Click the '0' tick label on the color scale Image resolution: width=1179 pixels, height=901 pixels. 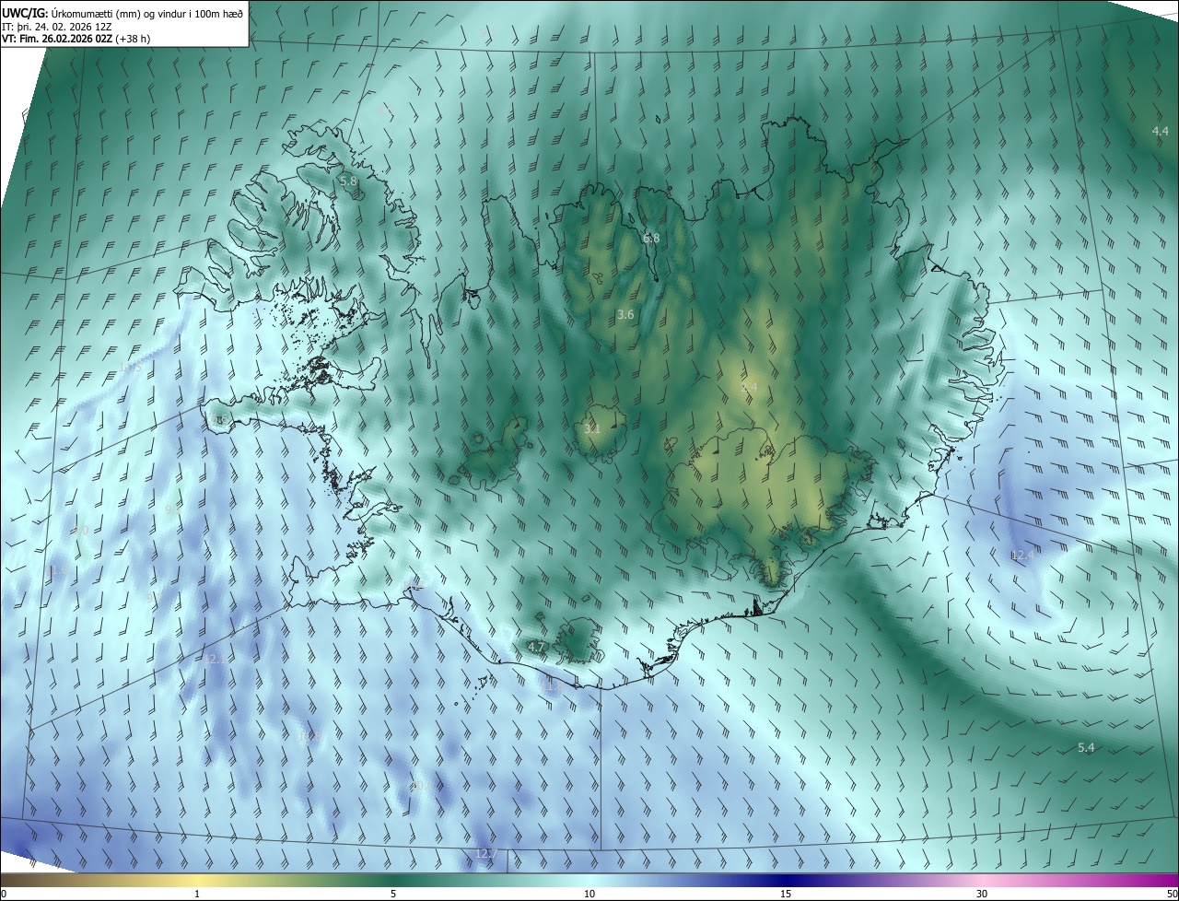(x=4, y=895)
